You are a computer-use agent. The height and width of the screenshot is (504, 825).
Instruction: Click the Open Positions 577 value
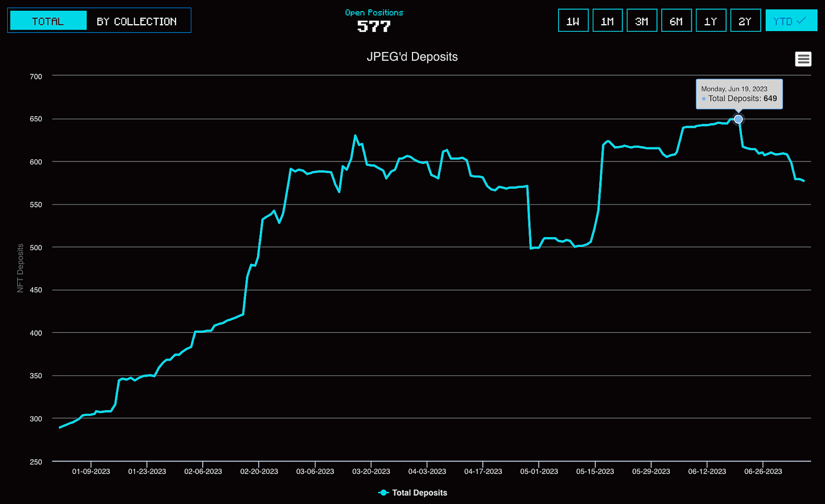(374, 27)
